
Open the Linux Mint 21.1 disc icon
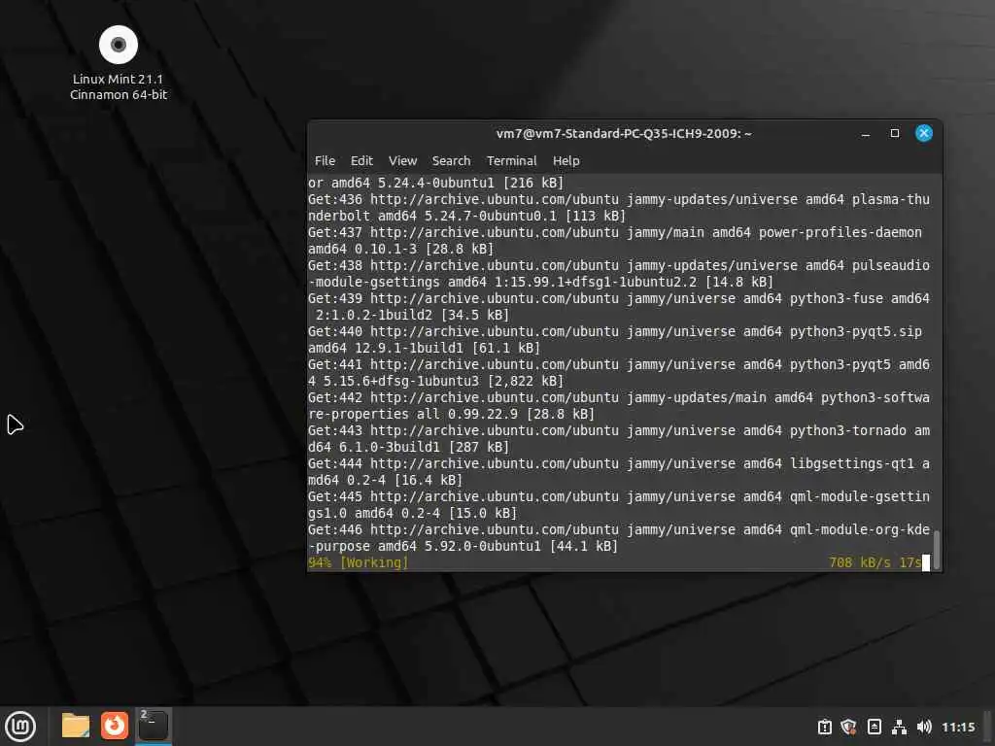119,45
